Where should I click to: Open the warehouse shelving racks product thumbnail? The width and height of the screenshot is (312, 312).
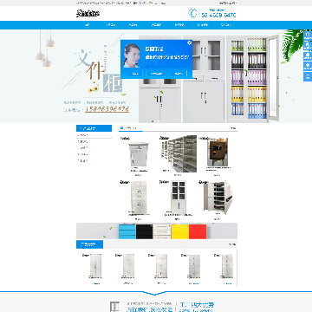(x=179, y=153)
